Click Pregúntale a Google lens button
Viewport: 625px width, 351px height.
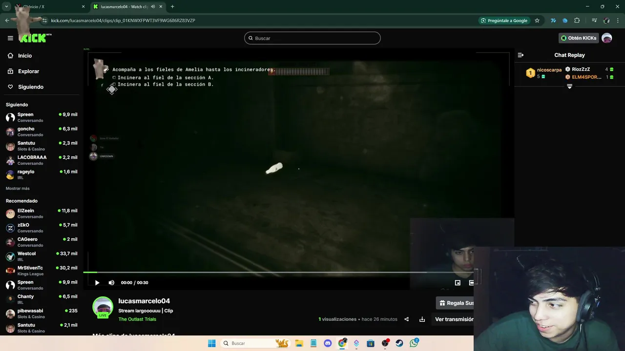504,20
